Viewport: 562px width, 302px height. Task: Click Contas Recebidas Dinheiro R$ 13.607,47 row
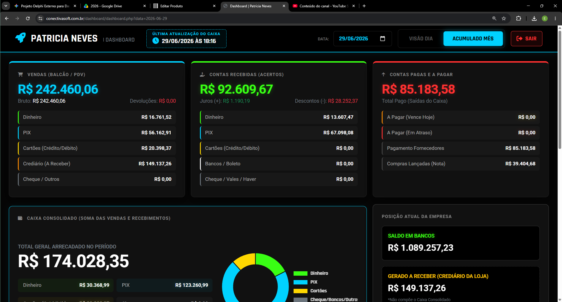279,117
